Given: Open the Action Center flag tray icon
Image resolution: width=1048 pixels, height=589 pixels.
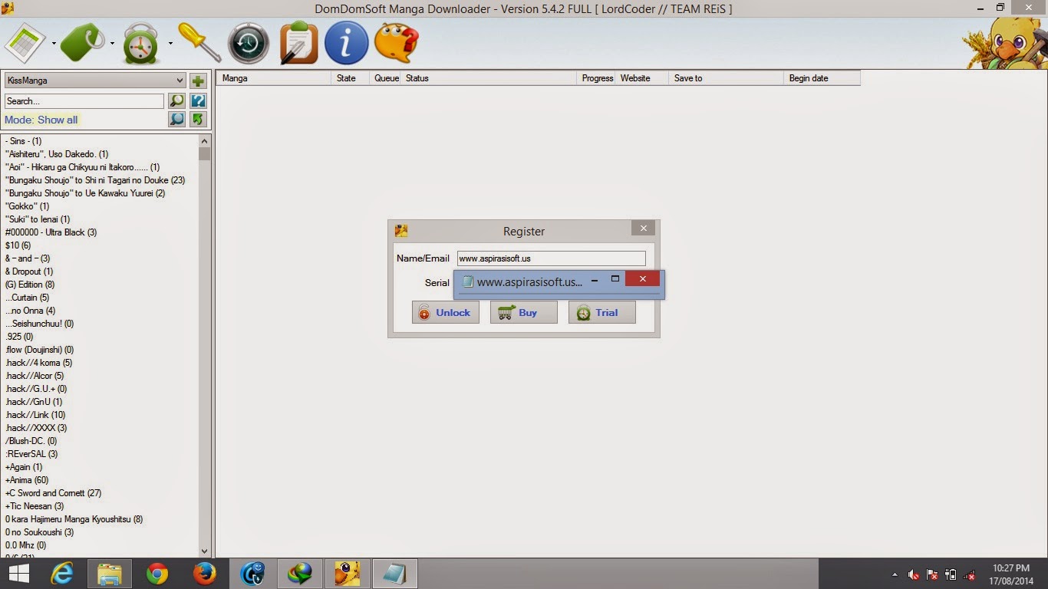Looking at the screenshot, I should (932, 574).
